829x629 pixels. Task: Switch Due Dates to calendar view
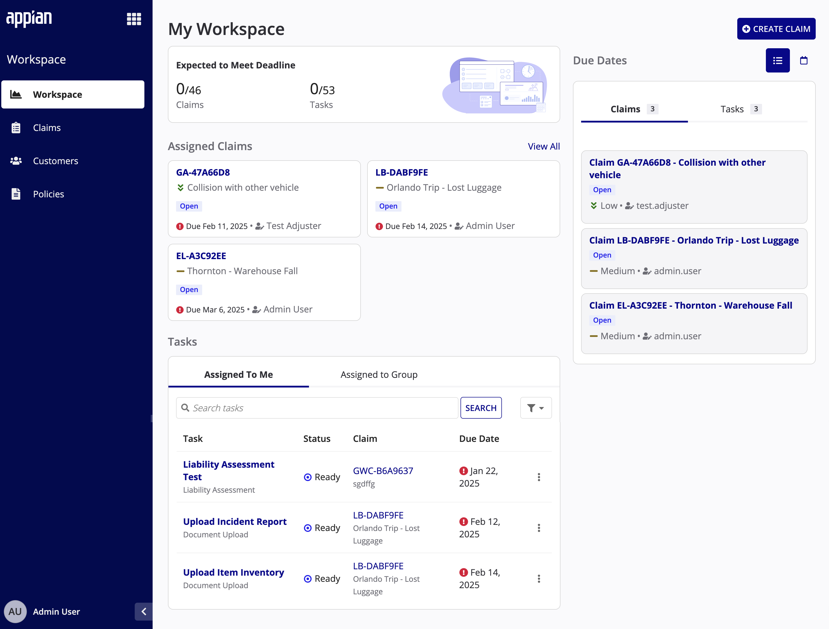click(x=803, y=60)
